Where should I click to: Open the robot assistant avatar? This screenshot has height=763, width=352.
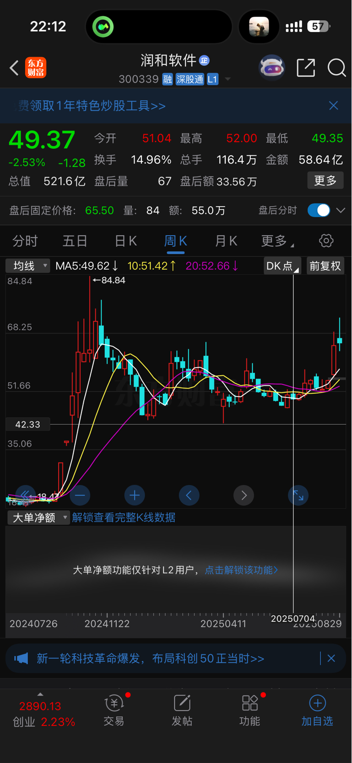click(x=272, y=68)
